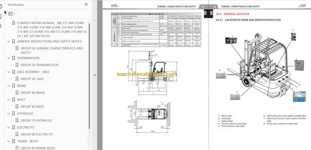Click page number 18 tab in header
The width and height of the screenshot is (311, 150).
[214, 6]
